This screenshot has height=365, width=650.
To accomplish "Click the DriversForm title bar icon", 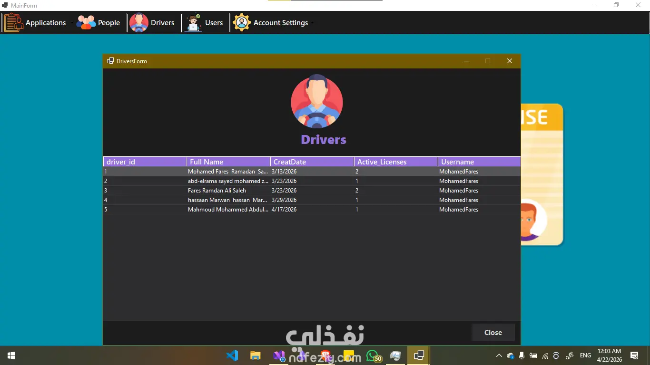I will coord(110,61).
